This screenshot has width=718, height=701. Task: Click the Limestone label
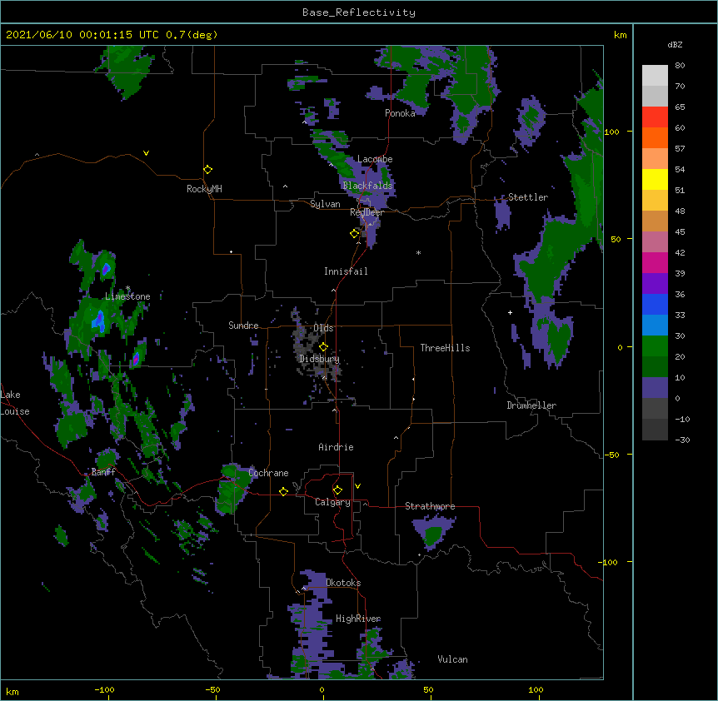[x=127, y=296]
